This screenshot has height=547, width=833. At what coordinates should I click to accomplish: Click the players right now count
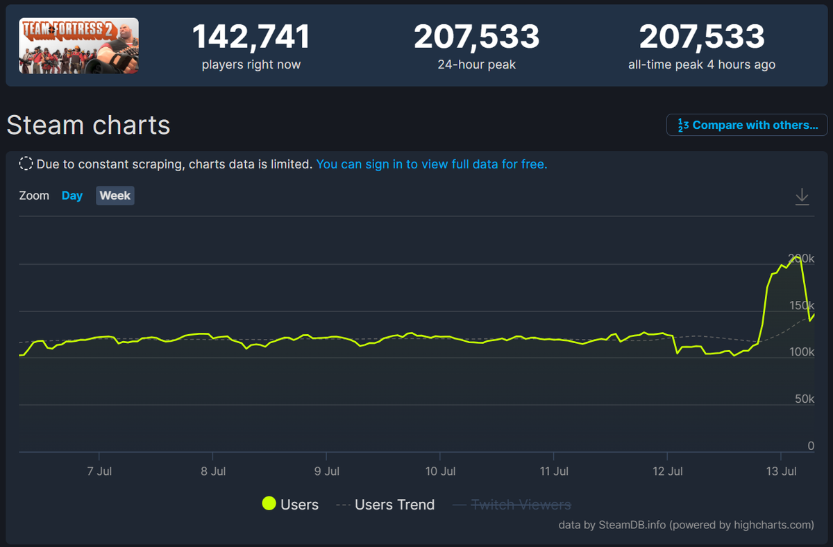251,35
